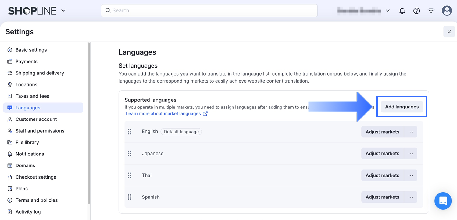Screen dimensions: 457x220
Task: Click the drag handle beside Spanish
Action: click(130, 197)
